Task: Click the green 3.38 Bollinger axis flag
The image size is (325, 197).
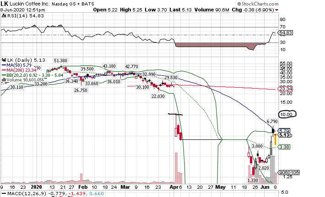Action: tap(284, 147)
